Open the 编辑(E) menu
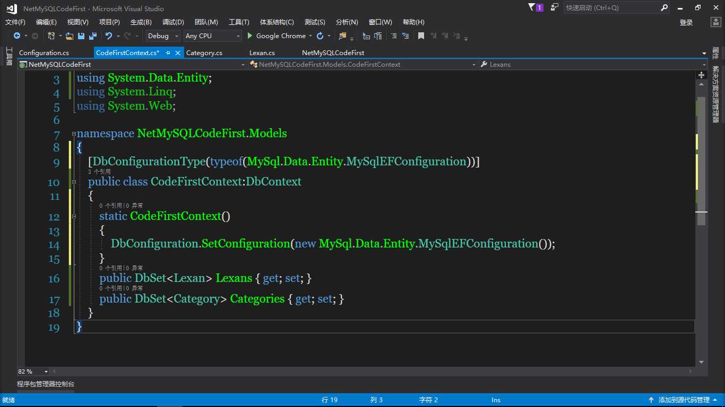Screen dimensions: 725x407 46,22
